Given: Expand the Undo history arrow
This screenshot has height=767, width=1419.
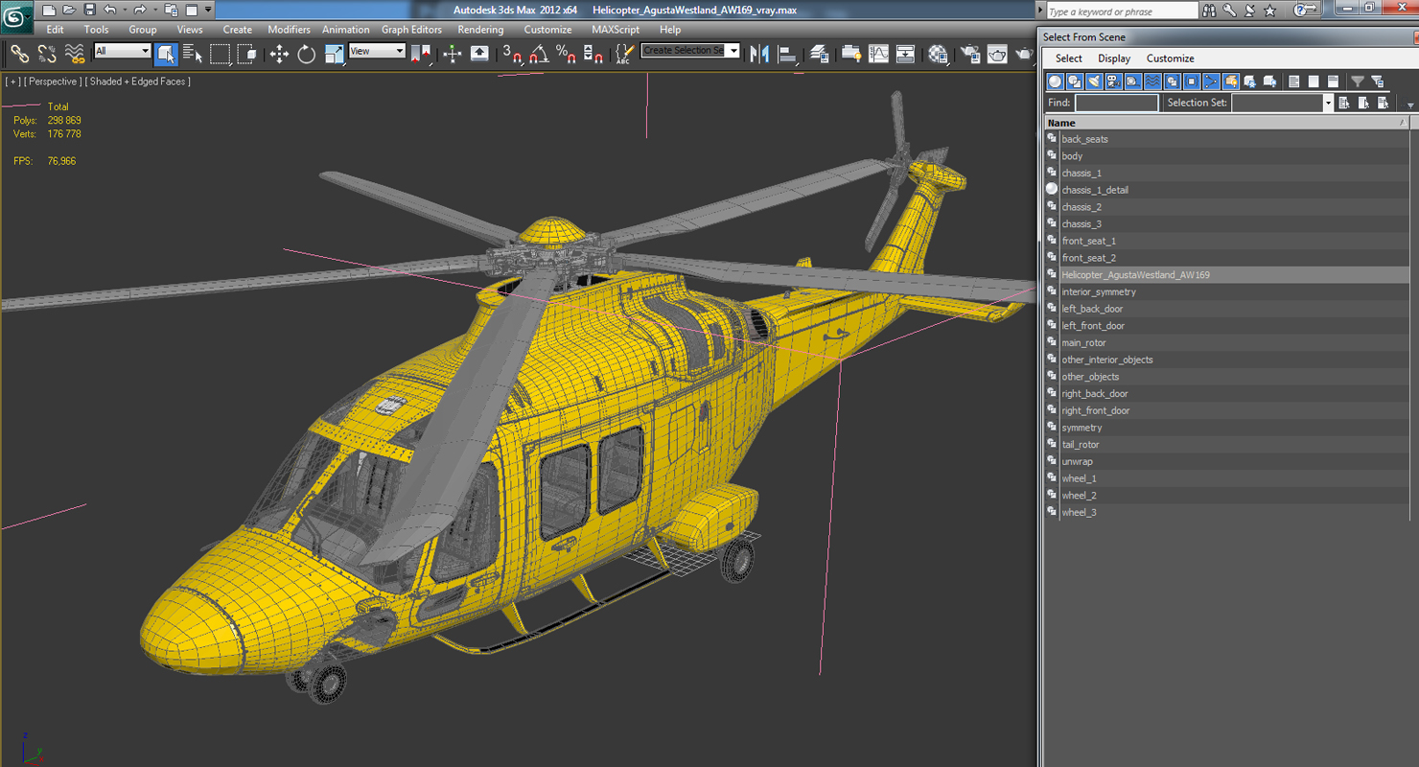Looking at the screenshot, I should pyautogui.click(x=125, y=10).
